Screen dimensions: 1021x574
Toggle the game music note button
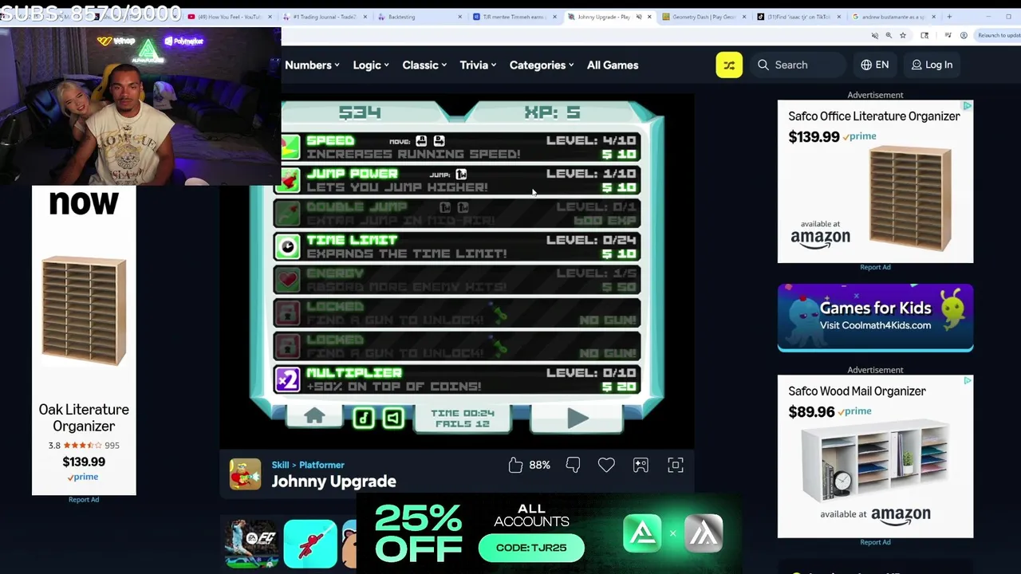[364, 418]
